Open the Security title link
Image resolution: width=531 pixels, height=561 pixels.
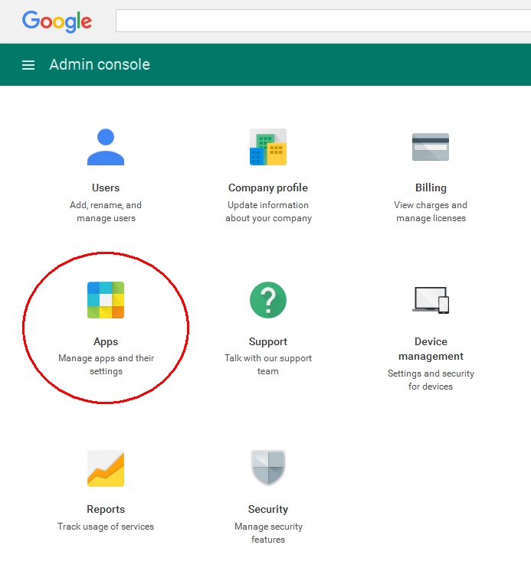(268, 509)
